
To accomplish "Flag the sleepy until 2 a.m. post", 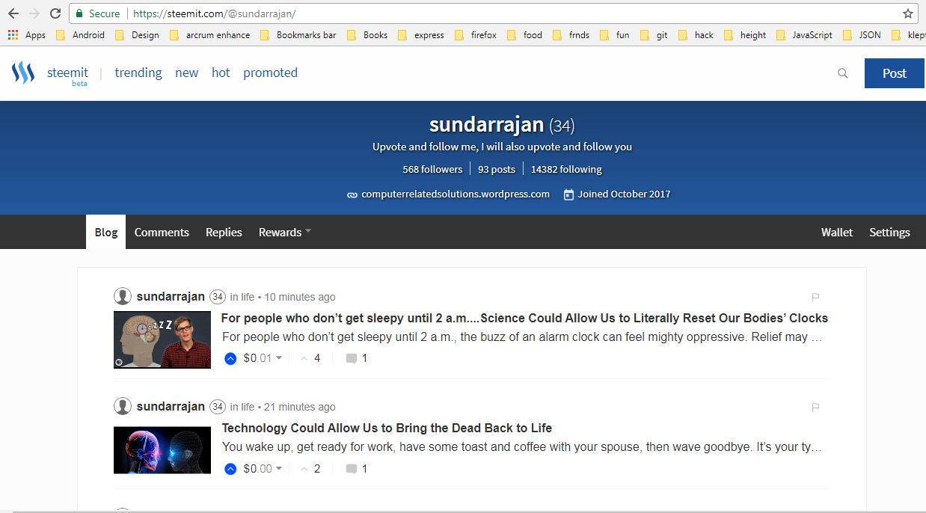I will coord(816,297).
